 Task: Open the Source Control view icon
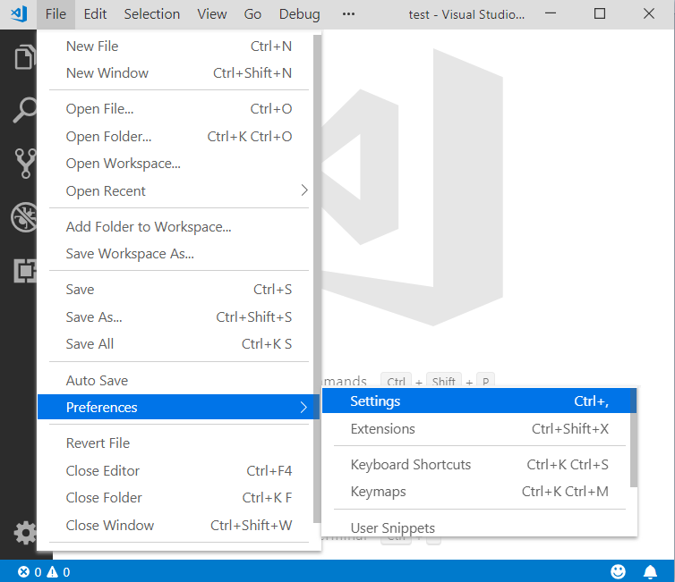(x=25, y=164)
